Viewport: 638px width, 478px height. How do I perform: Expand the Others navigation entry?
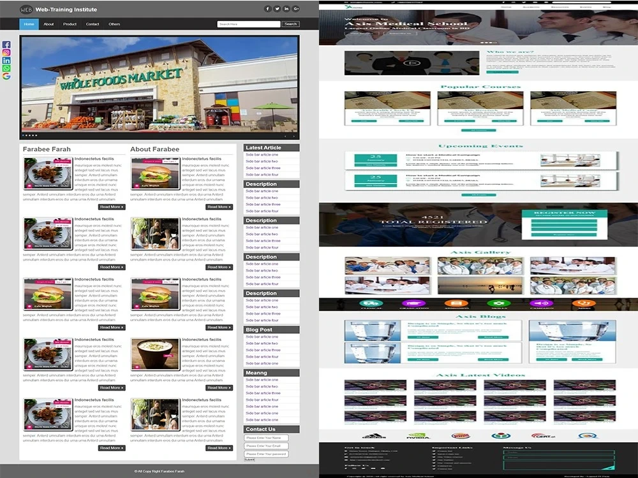click(x=113, y=24)
